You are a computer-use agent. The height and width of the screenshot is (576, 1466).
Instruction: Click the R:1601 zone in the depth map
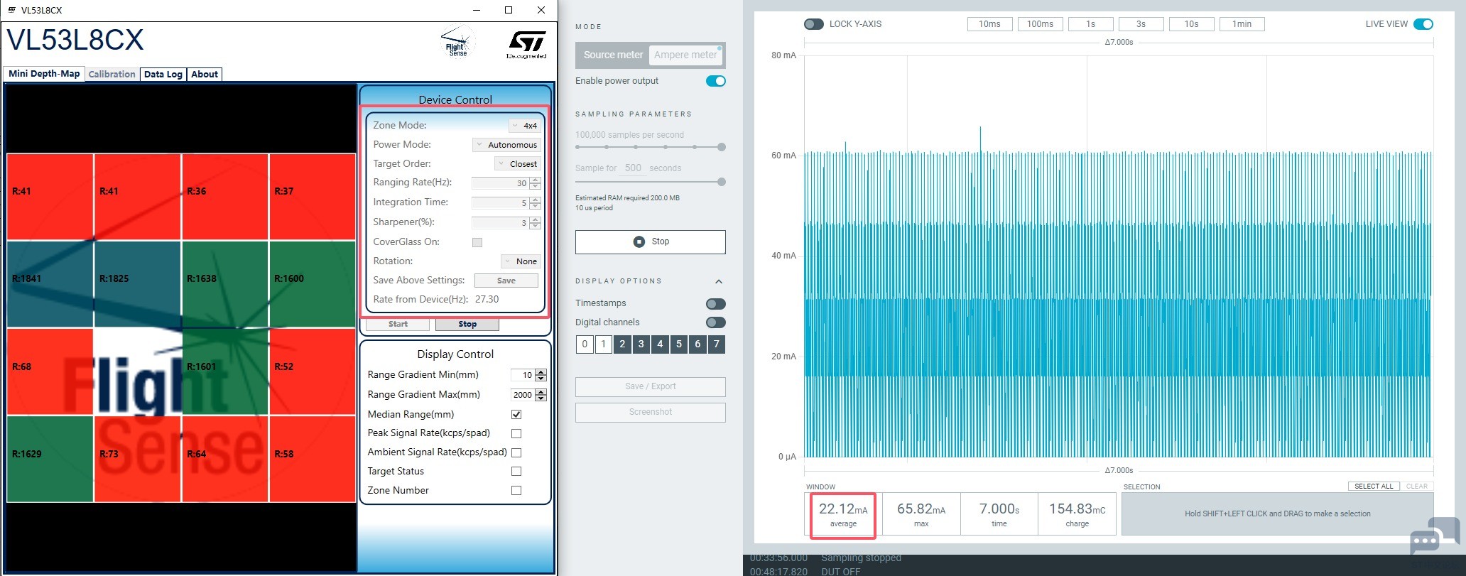tap(225, 372)
